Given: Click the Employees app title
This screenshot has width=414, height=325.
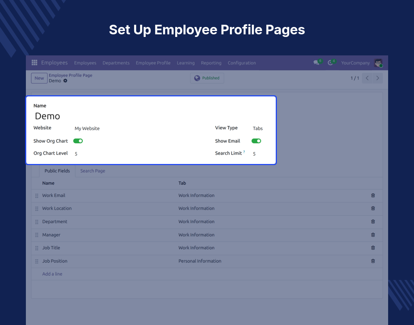Looking at the screenshot, I should coord(54,62).
